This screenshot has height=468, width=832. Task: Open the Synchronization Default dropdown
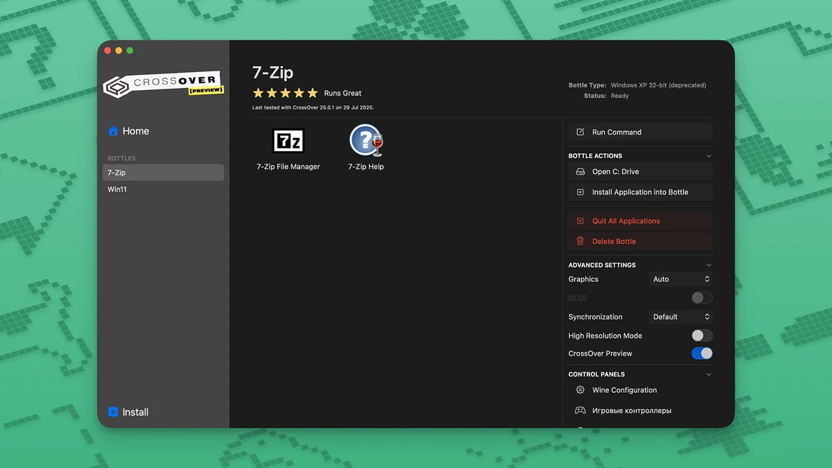tap(681, 317)
